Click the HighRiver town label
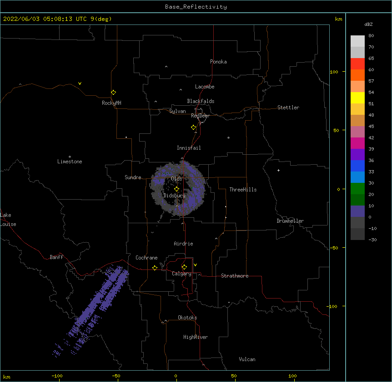The width and height of the screenshot is (392, 382). click(196, 337)
